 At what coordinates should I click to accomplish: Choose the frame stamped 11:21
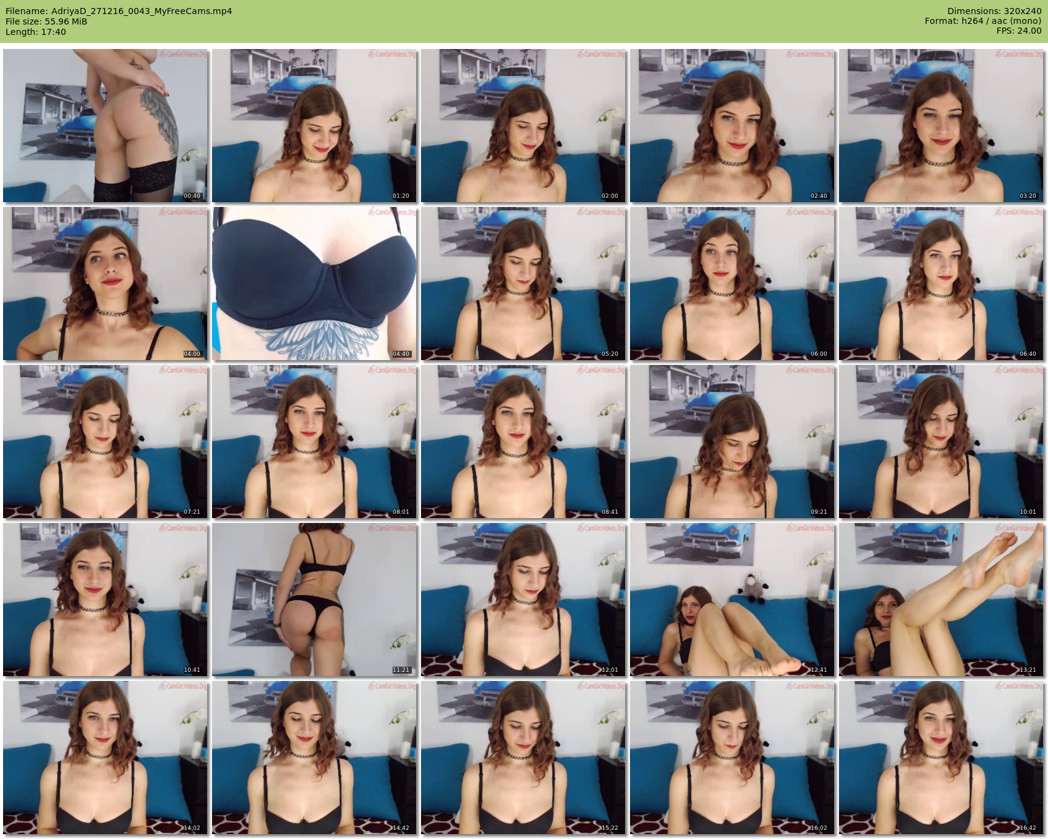click(x=314, y=600)
